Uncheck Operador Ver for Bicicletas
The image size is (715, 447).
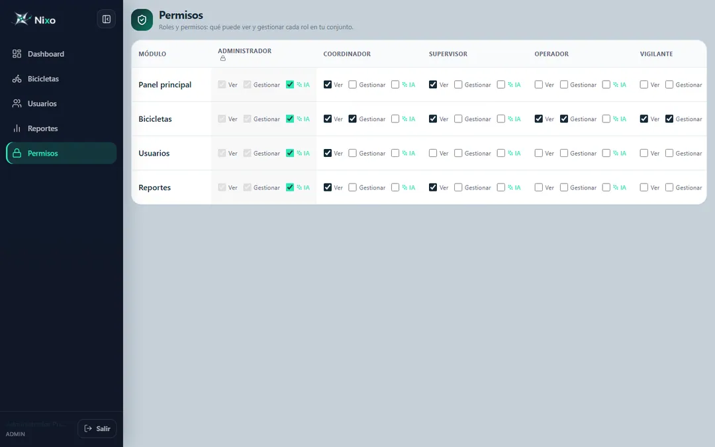pos(538,119)
